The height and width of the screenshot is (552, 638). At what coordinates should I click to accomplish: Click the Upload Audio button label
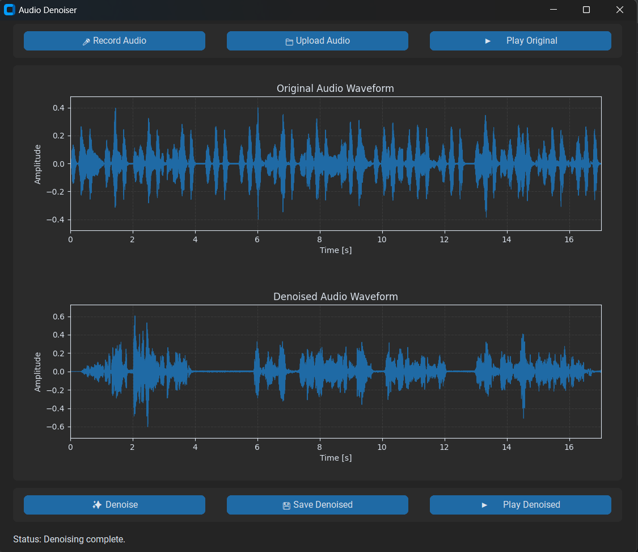(x=323, y=41)
